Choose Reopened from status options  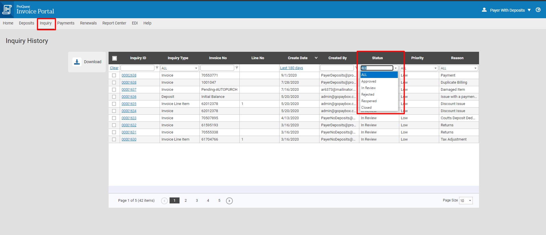379,101
